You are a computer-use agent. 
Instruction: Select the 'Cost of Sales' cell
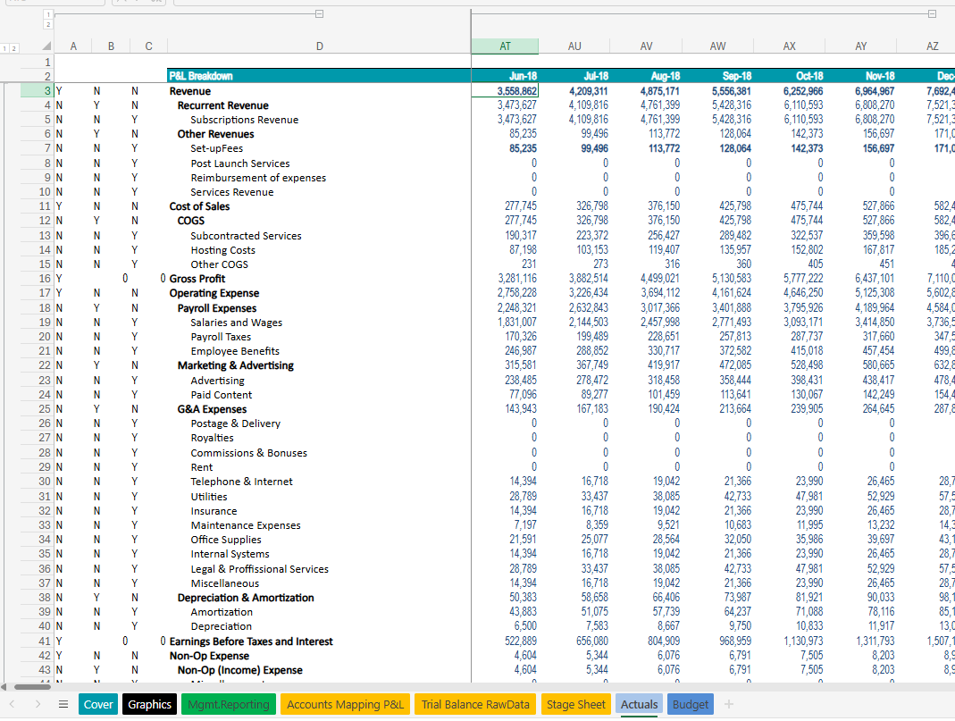319,206
